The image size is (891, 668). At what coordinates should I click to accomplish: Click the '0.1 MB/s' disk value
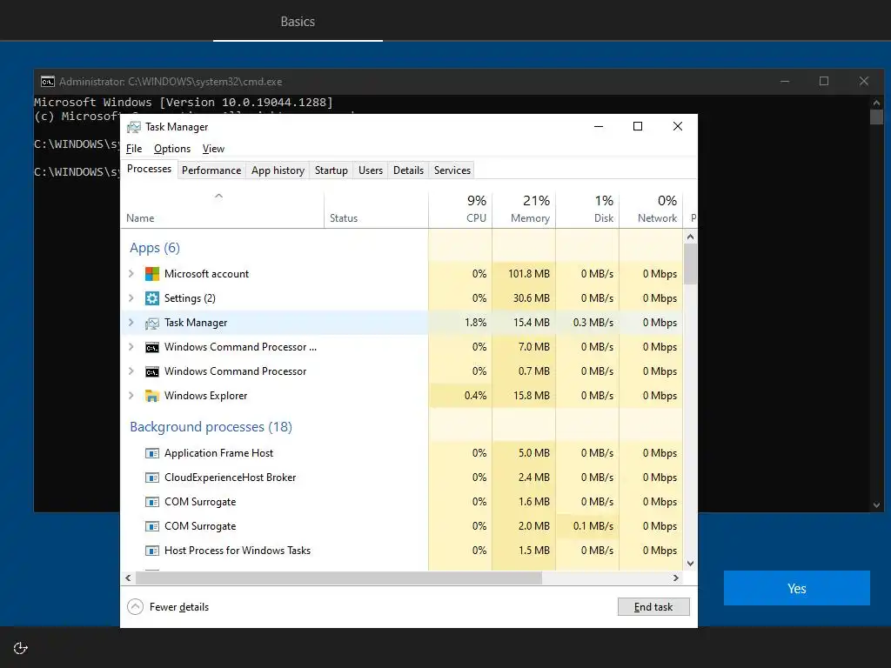(593, 526)
